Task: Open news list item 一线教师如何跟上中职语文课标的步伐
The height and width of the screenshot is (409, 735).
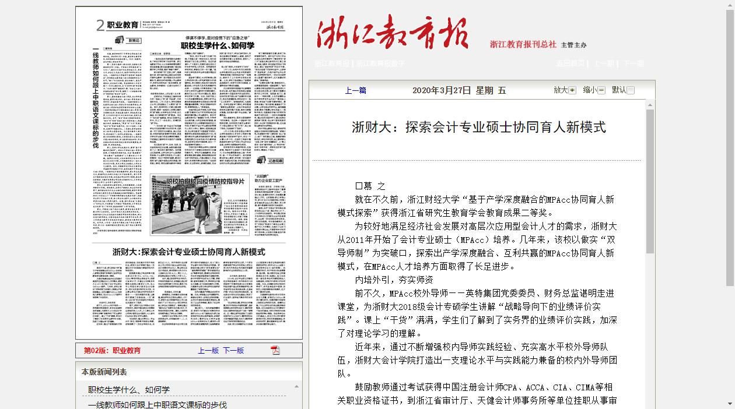Action: (157, 404)
